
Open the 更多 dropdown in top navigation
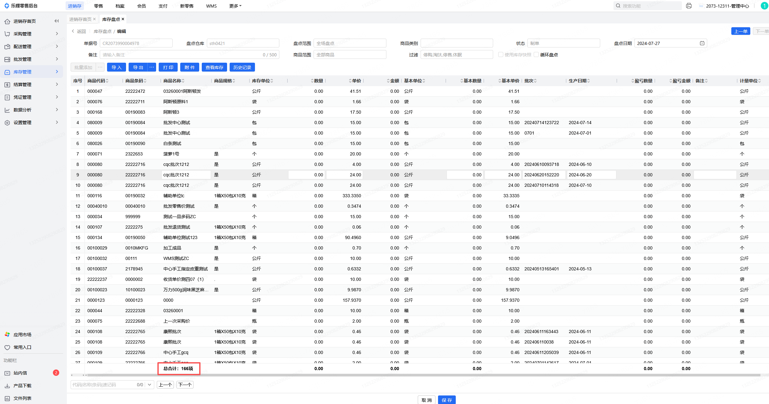[x=235, y=6]
